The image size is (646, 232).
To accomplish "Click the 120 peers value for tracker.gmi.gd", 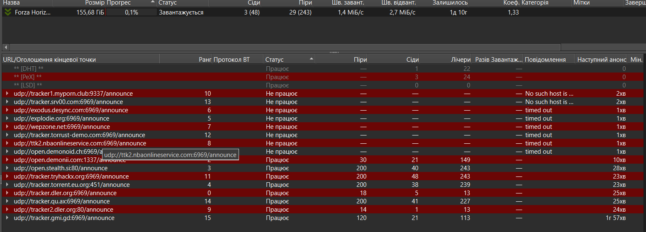I will (x=361, y=218).
